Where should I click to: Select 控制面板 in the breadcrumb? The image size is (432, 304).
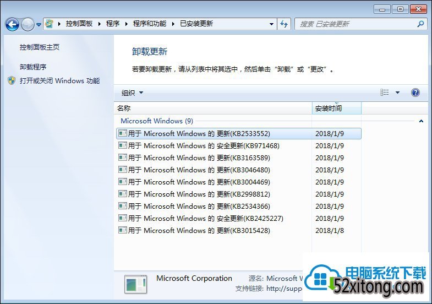[79, 24]
